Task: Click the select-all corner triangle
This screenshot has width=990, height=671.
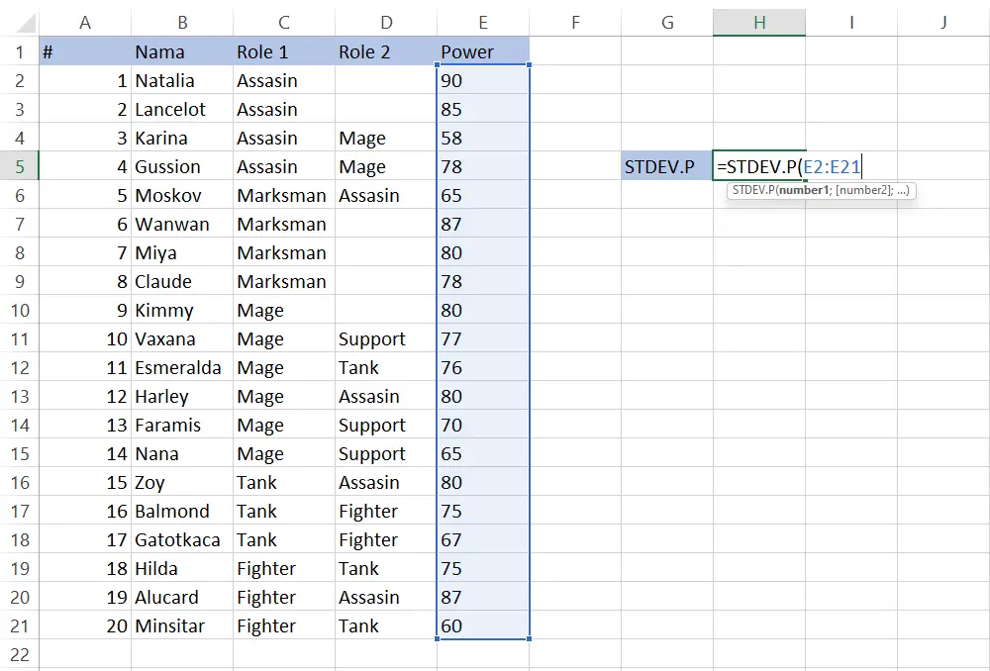Action: [x=26, y=24]
